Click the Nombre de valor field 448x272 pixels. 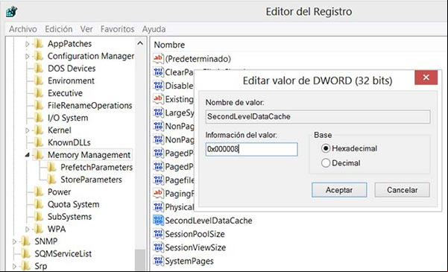318,116
